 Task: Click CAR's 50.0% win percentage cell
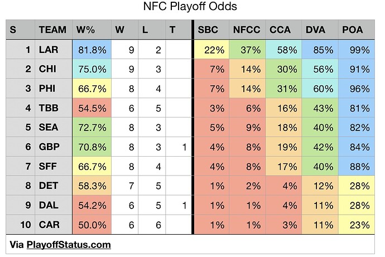pos(92,226)
